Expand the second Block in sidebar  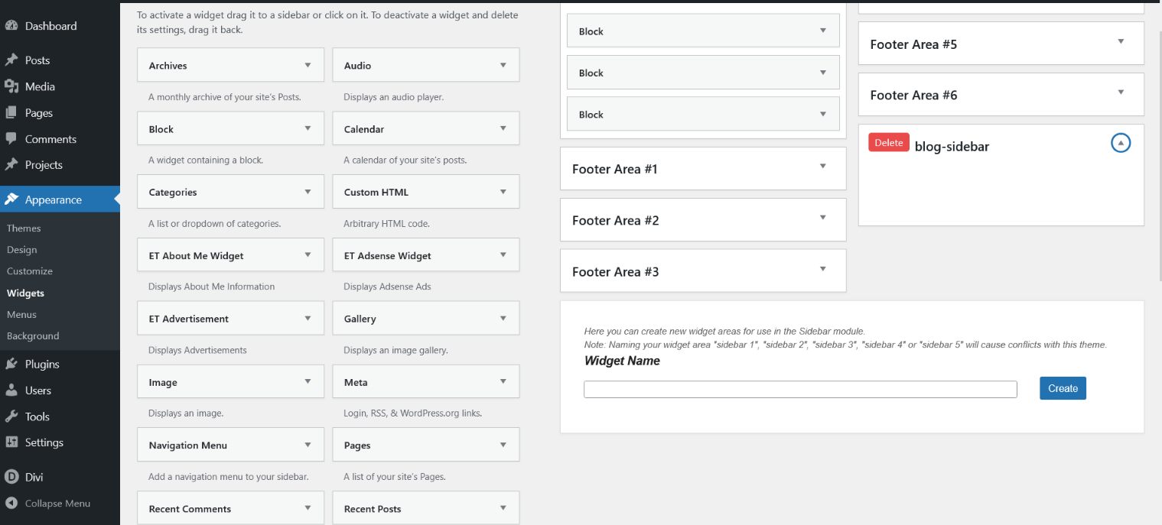click(823, 72)
